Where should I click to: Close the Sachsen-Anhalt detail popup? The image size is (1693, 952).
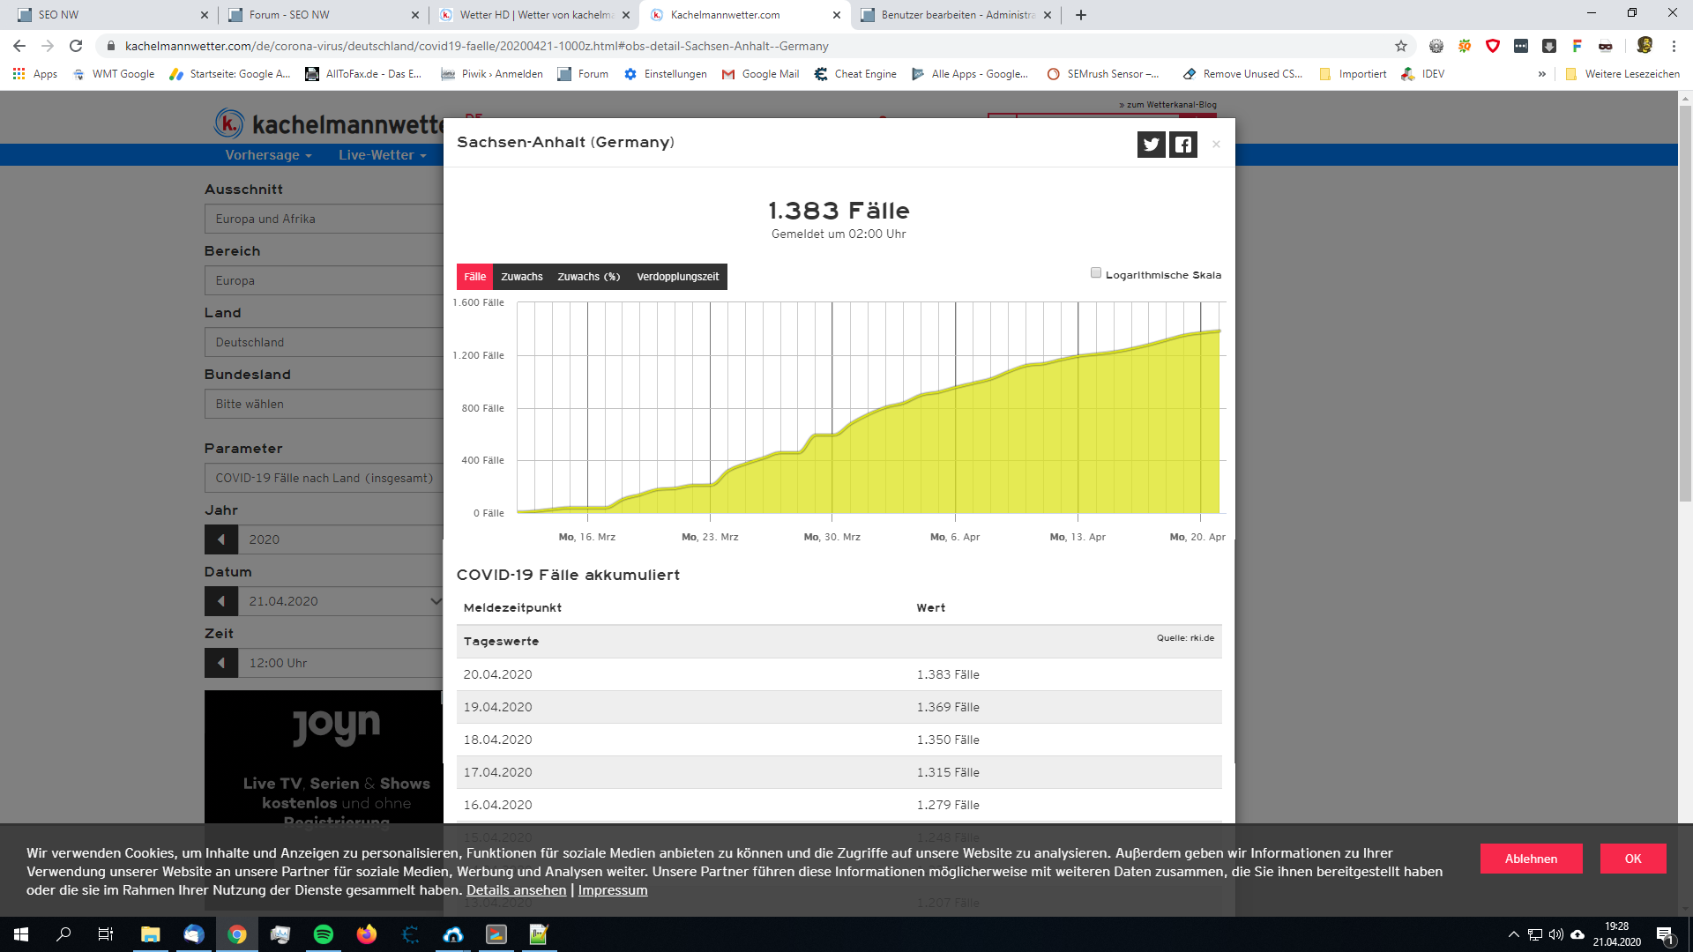coord(1216,145)
